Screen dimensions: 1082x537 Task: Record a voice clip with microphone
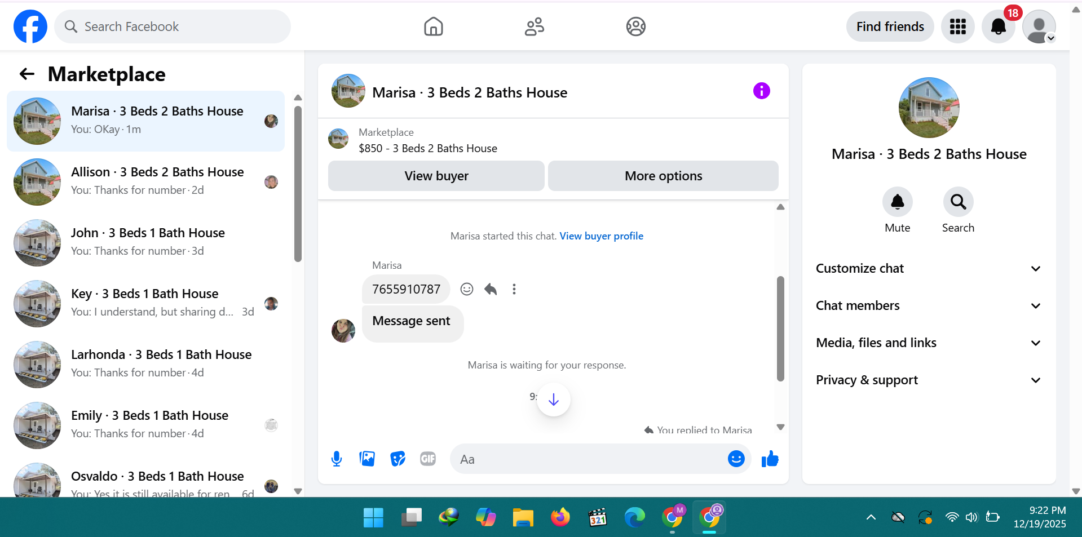pos(337,459)
